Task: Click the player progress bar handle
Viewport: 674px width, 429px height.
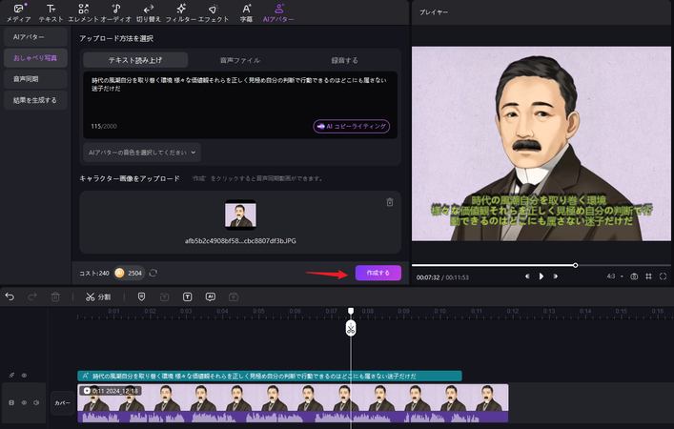Action: coord(575,264)
